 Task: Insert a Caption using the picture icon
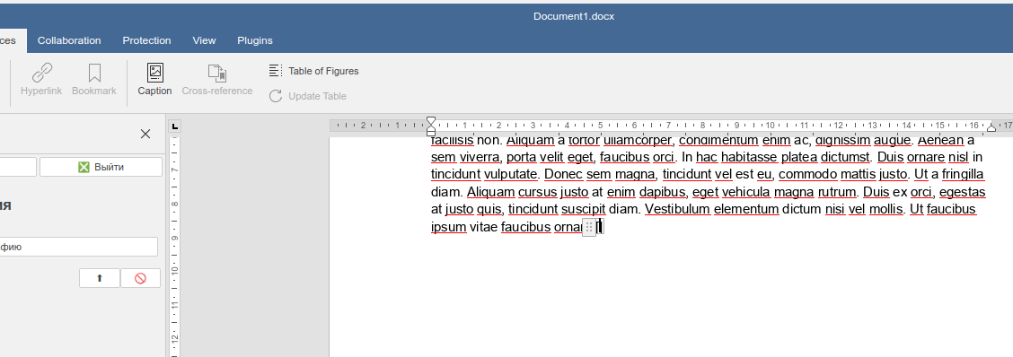click(x=155, y=72)
